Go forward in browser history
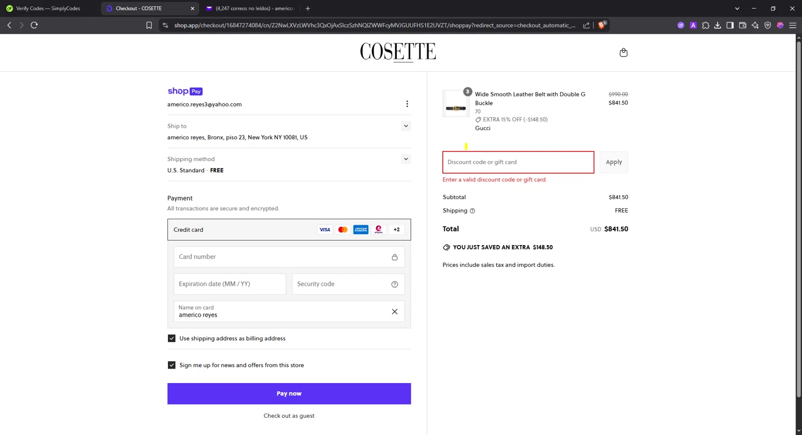This screenshot has width=802, height=435. click(21, 25)
